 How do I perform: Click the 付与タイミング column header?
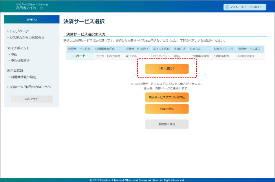tap(224, 49)
